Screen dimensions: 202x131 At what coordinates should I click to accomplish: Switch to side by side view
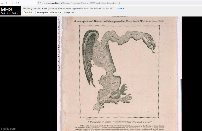coord(56,12)
